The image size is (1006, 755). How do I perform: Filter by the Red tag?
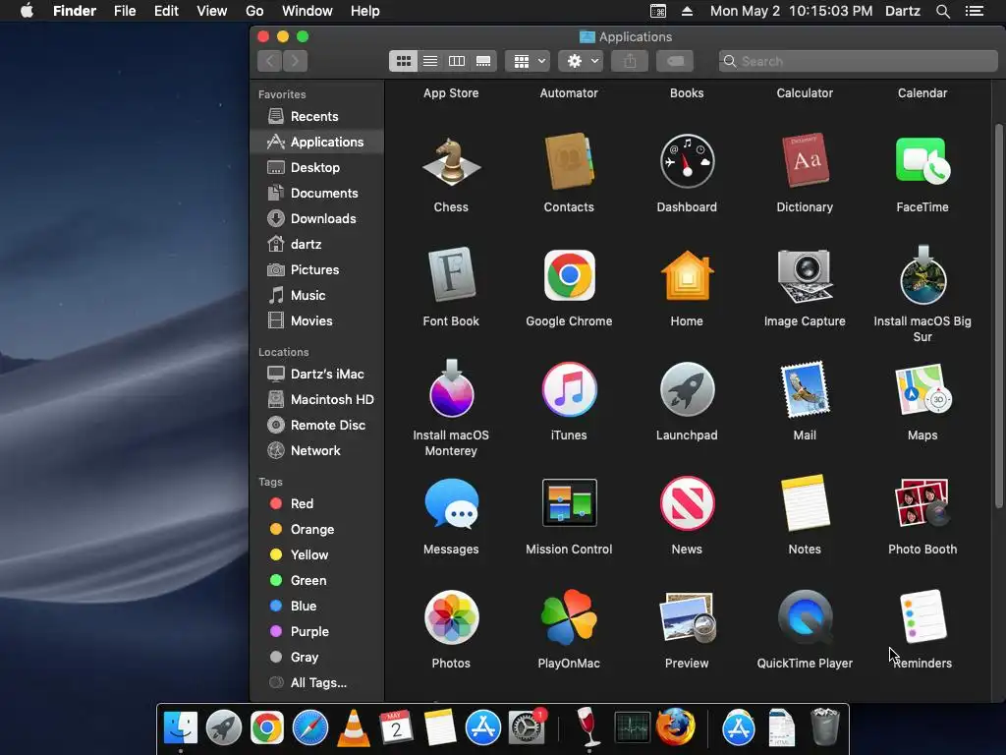click(317, 503)
